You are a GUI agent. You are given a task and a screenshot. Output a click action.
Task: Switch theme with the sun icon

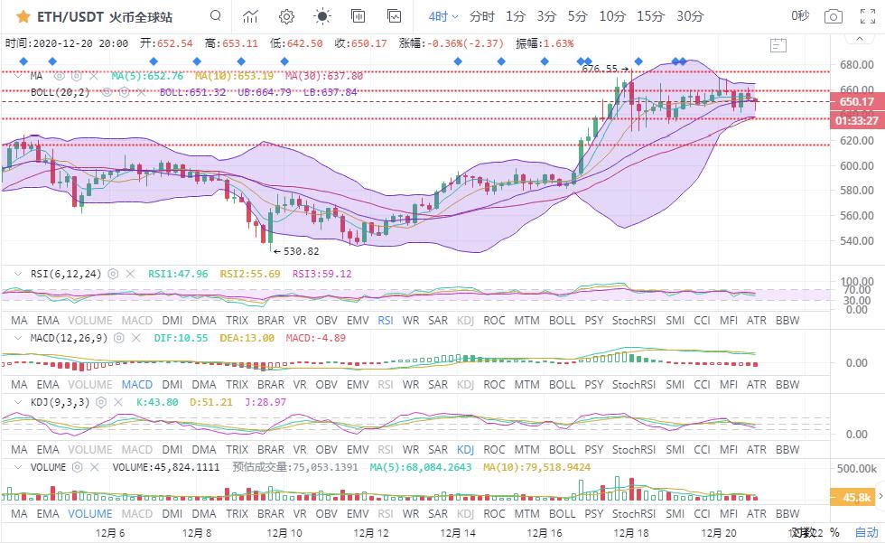[322, 16]
